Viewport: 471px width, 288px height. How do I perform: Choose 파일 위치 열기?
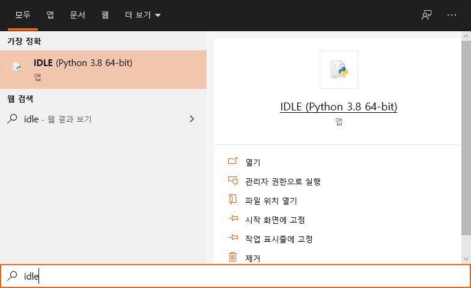point(271,200)
